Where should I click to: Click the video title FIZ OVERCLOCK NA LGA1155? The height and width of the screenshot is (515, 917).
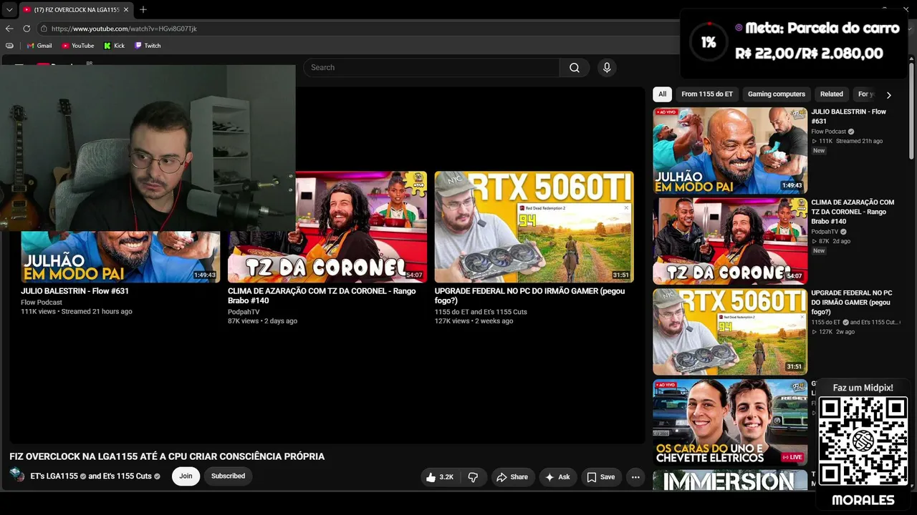pos(167,456)
